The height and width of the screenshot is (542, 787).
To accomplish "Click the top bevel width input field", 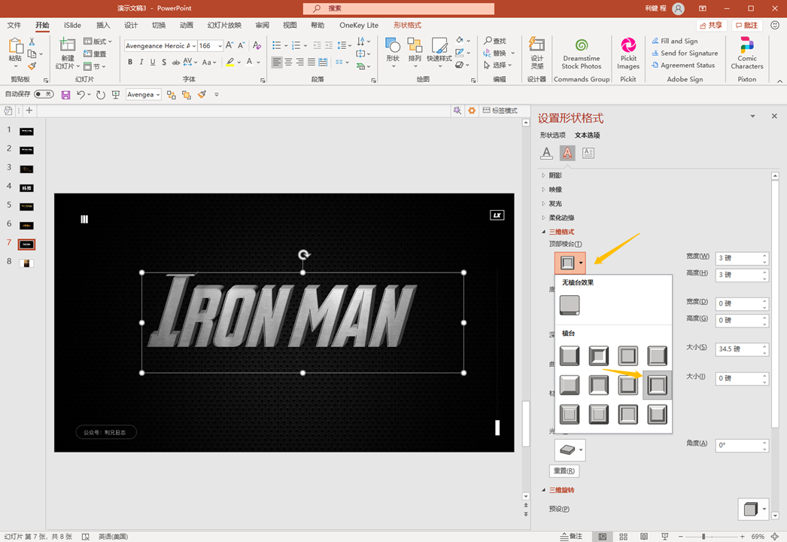I will coord(741,258).
